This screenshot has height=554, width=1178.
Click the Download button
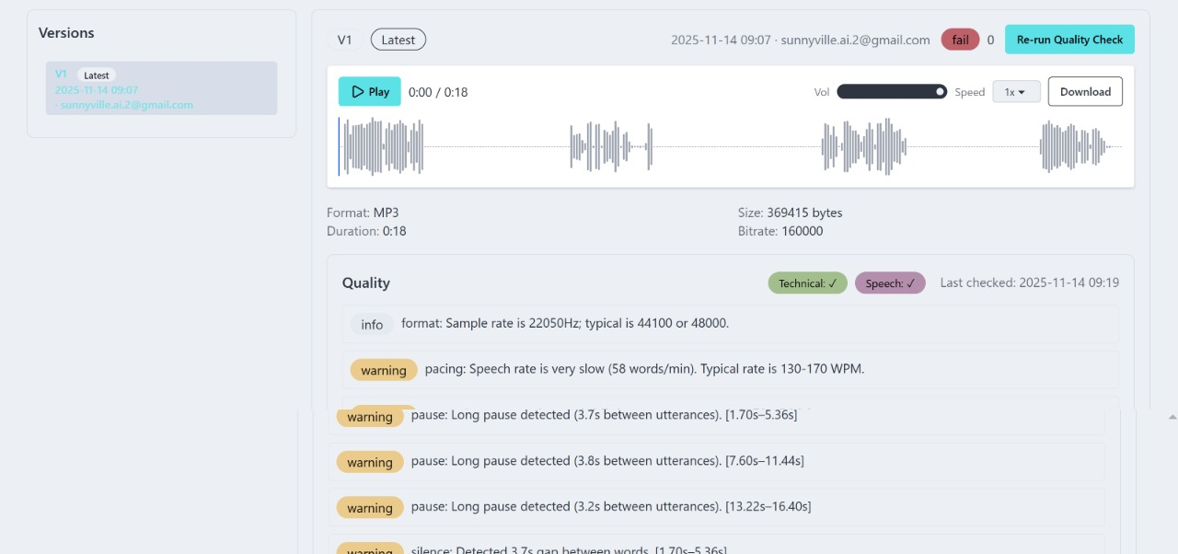[x=1085, y=91]
